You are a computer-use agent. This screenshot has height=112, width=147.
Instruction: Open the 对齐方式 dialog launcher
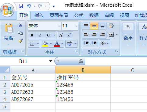pos(117,51)
